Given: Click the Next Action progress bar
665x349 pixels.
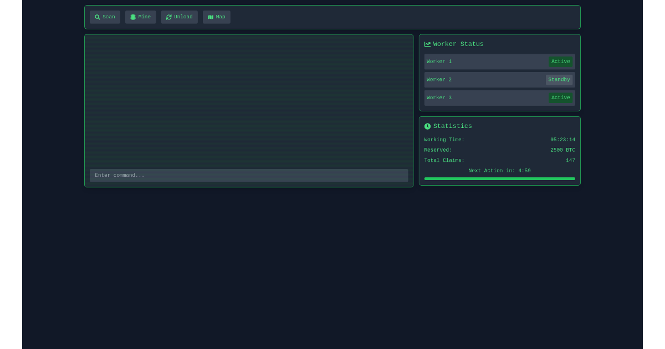Looking at the screenshot, I should (x=499, y=178).
